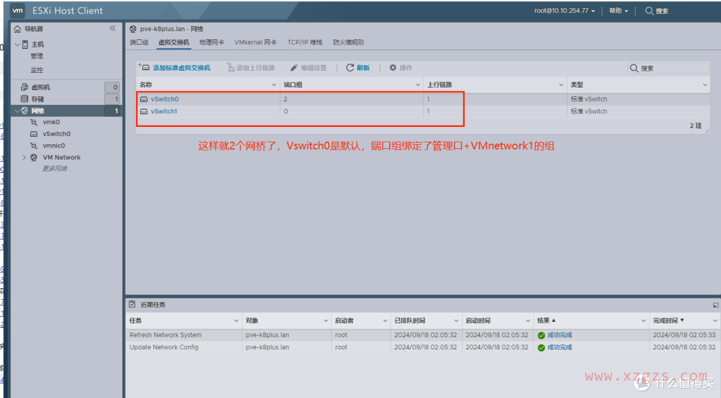
Task: Open the 类型 column sort dropdown
Action: (706, 83)
